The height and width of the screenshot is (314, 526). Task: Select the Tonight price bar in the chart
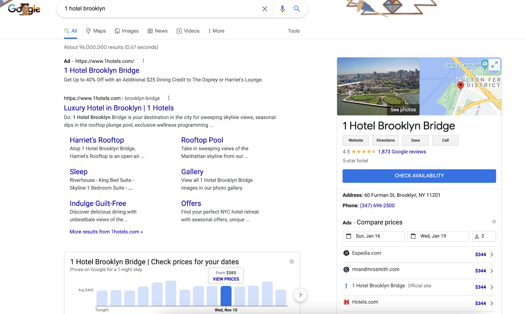102,298
